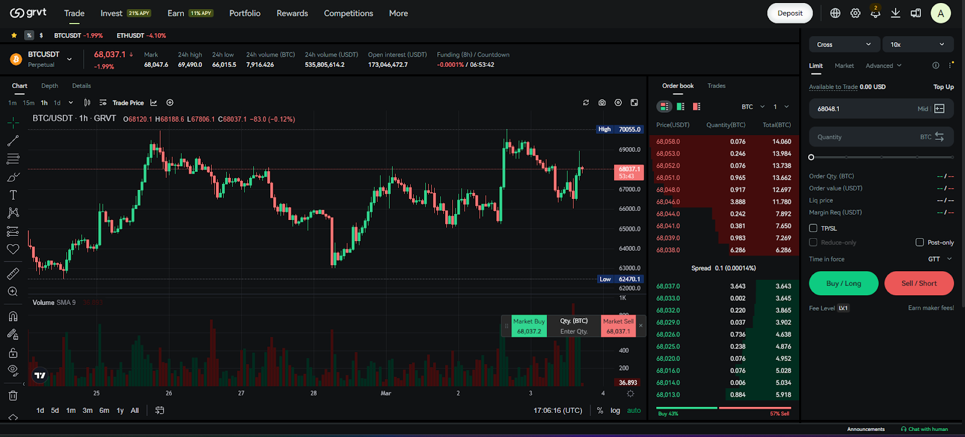Expand more chart interval options
Screen dimensions: 965x437
click(71, 102)
